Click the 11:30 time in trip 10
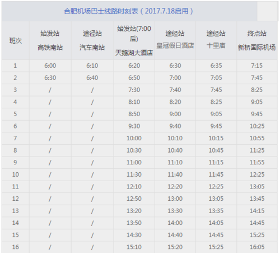 [134, 174]
